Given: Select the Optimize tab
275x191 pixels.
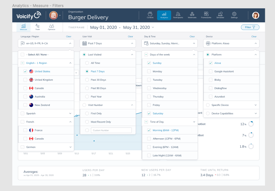Looking at the screenshot, I should coord(51,27).
